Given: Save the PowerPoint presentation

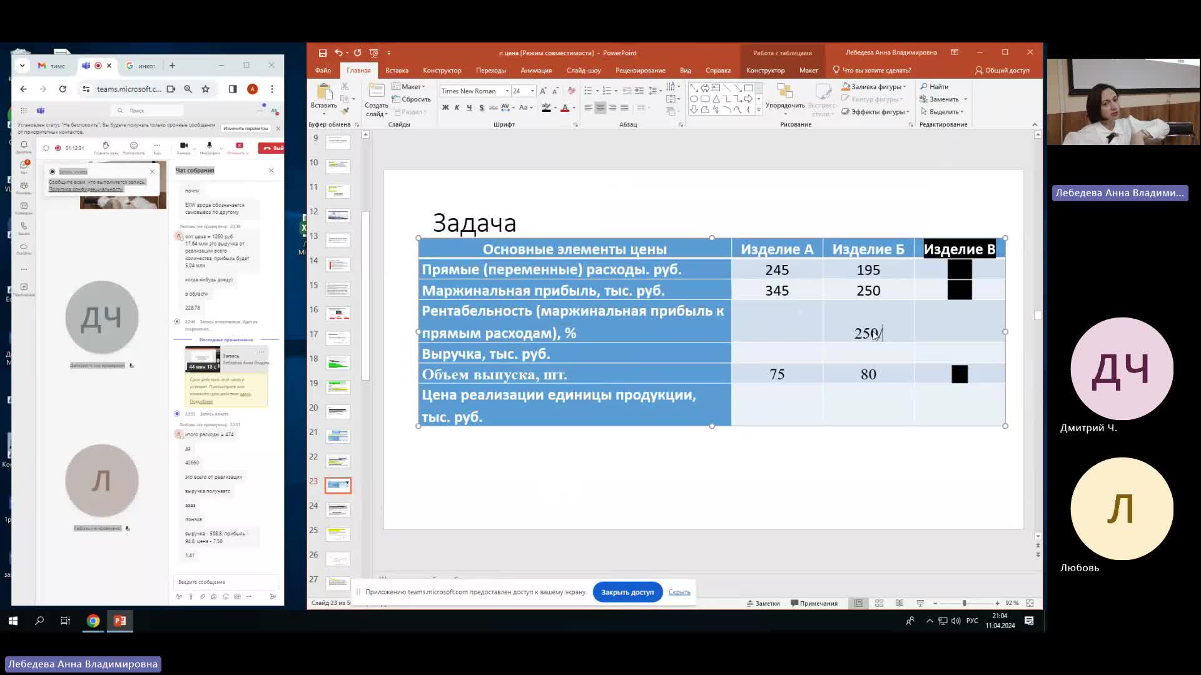Looking at the screenshot, I should point(323,53).
